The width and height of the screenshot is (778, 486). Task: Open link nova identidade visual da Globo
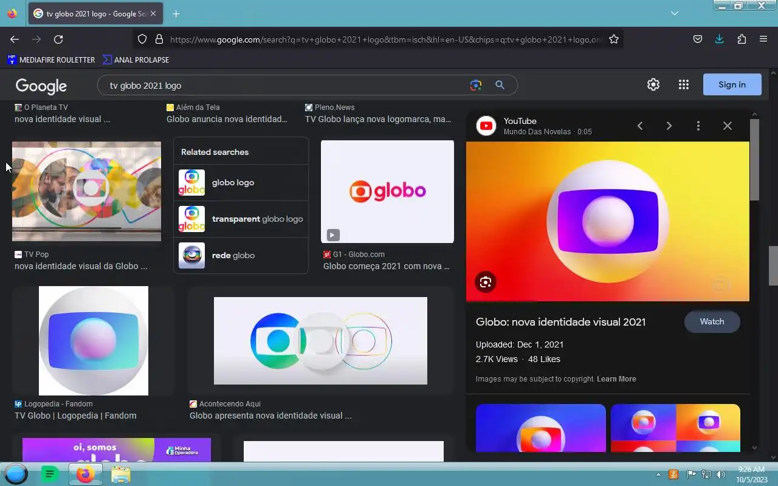tap(81, 266)
